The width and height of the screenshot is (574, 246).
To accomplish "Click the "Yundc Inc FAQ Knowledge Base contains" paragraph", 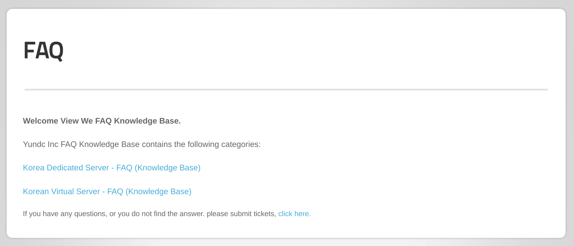I will pos(142,144).
